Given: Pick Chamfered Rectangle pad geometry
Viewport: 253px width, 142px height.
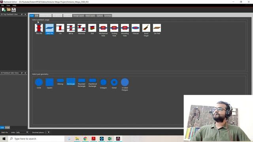Looking at the screenshot, I should click(x=92, y=83).
